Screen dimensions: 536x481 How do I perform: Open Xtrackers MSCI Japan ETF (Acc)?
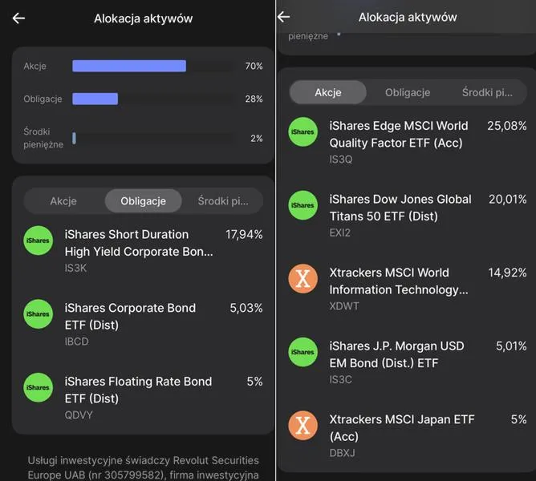pyautogui.click(x=408, y=435)
